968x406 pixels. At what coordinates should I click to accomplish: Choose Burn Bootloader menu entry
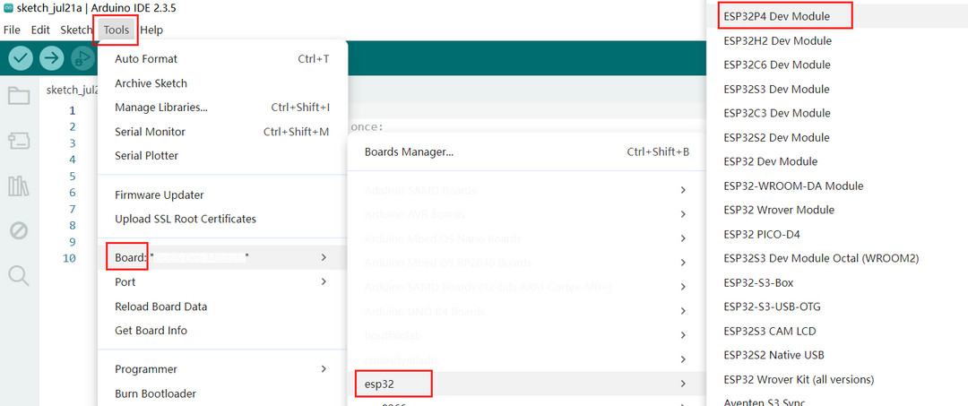(x=222, y=393)
